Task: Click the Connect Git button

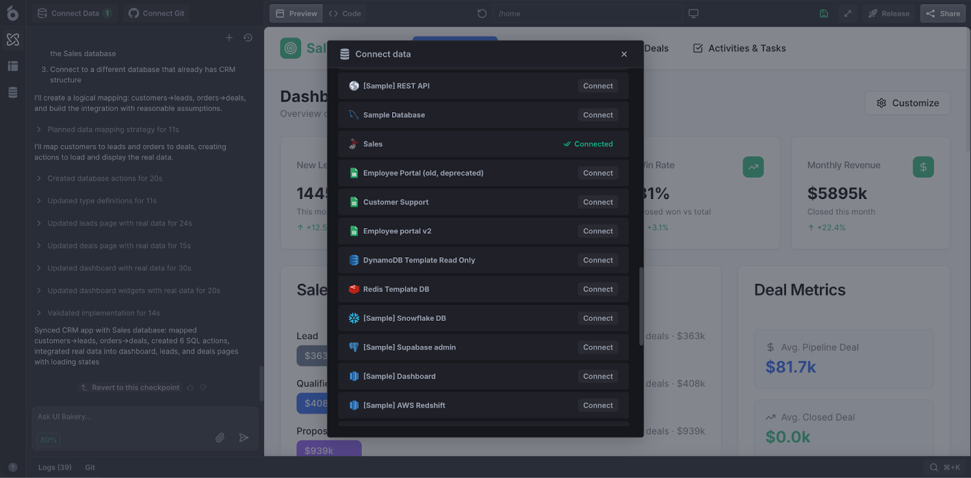Action: tap(157, 13)
